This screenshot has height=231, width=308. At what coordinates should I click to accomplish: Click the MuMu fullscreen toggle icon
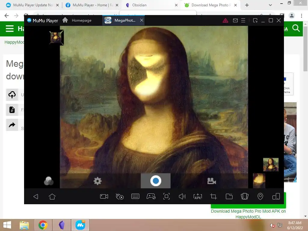point(255,20)
